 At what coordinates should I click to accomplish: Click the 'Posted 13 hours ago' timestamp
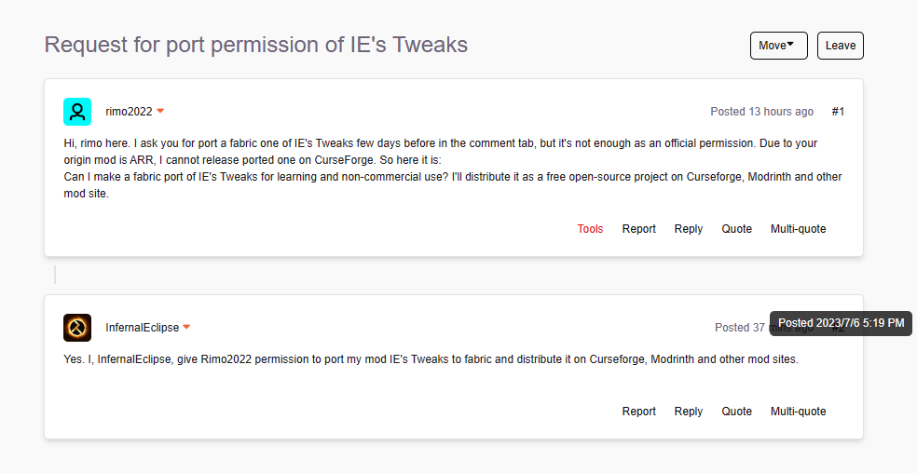pyautogui.click(x=761, y=112)
